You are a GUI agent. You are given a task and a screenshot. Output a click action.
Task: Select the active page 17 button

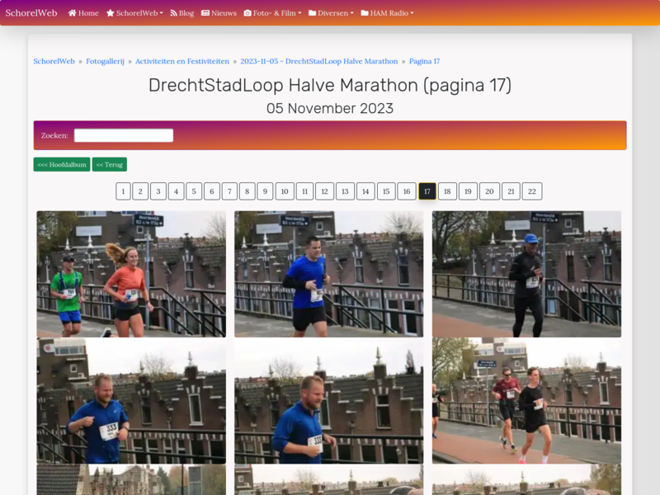[427, 191]
